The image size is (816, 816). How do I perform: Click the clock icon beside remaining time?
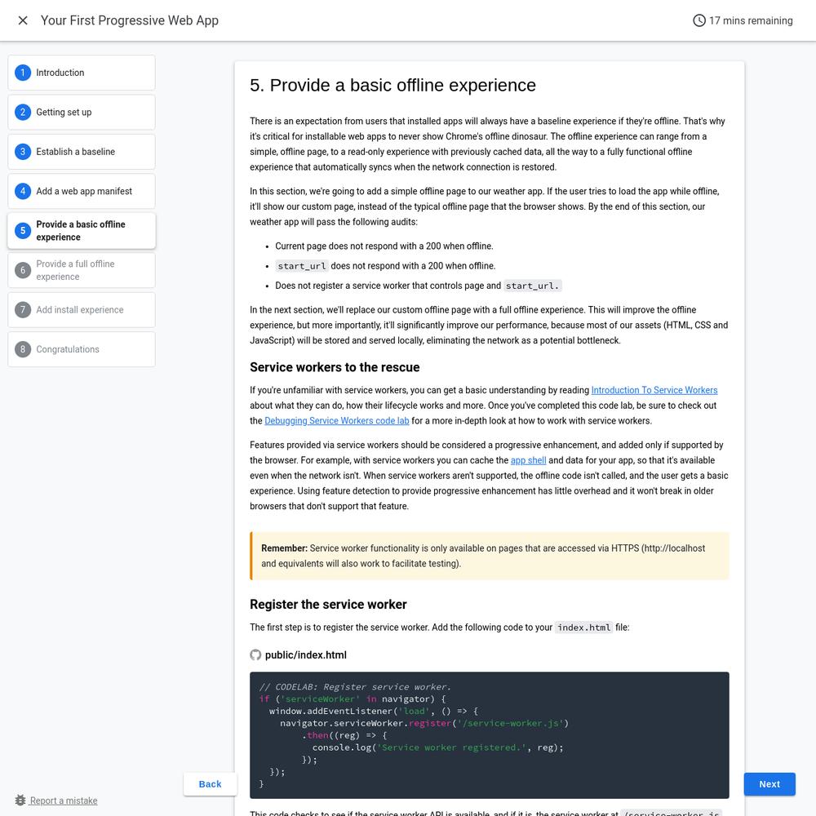click(699, 20)
